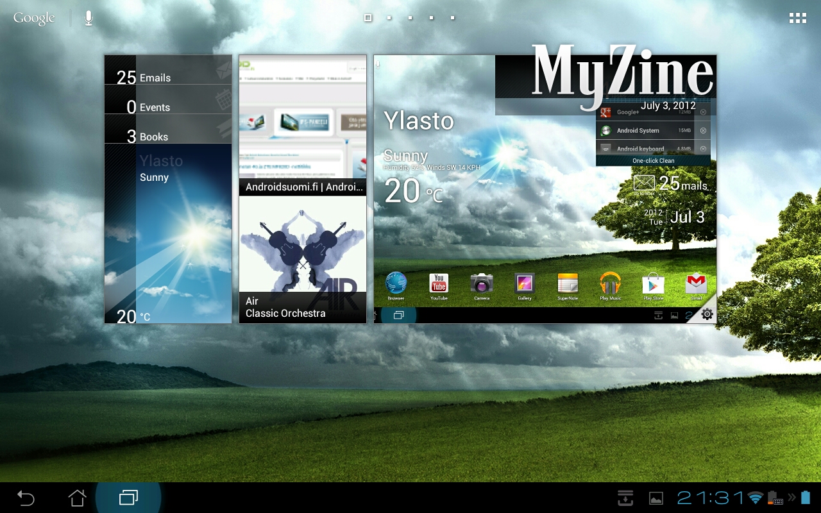The image size is (821, 513).
Task: Open the 25 Emails row
Action: [168, 70]
